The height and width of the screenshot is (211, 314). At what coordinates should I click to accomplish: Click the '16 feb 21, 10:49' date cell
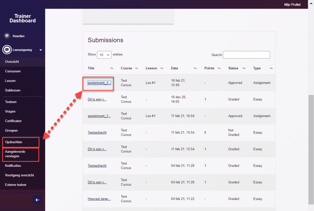[178, 83]
